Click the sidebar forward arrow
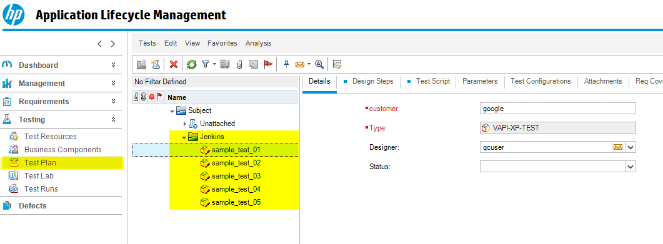The height and width of the screenshot is (244, 663). [113, 44]
